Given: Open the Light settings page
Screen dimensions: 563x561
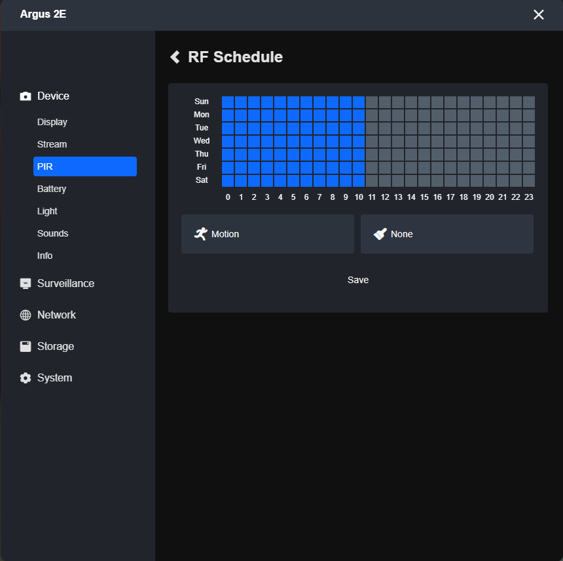Looking at the screenshot, I should (x=85, y=211).
